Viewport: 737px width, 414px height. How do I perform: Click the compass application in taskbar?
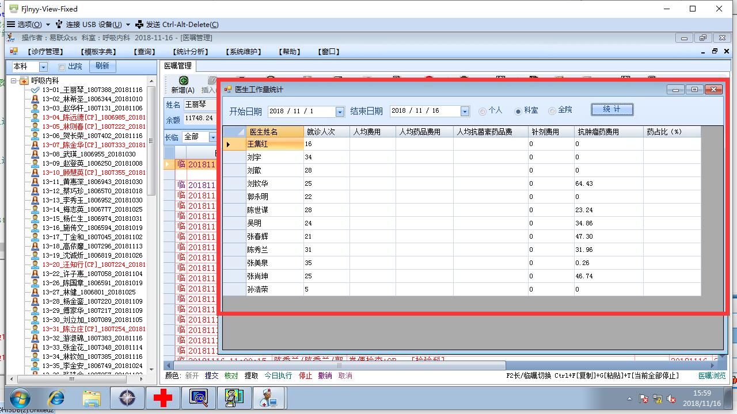coord(127,398)
